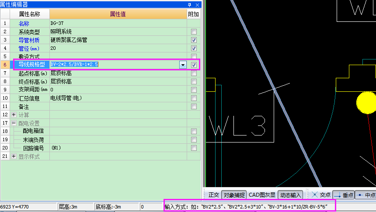Select the 名称 value DG-37
This screenshot has height=212, width=376.
coord(57,23)
